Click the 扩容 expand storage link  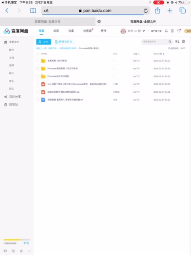tap(26, 243)
